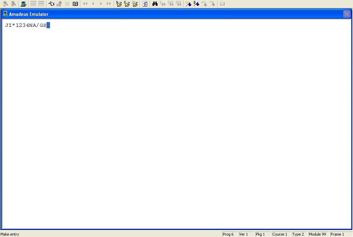Close the Amadeus Emulator window

click(347, 14)
